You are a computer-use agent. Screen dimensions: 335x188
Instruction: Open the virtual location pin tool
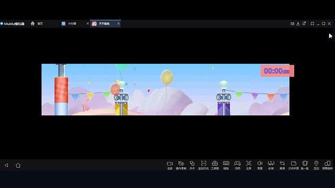click(316, 165)
